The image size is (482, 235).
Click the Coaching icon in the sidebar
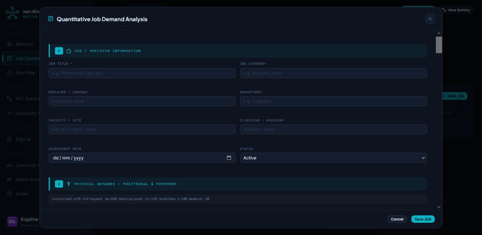click(x=9, y=165)
